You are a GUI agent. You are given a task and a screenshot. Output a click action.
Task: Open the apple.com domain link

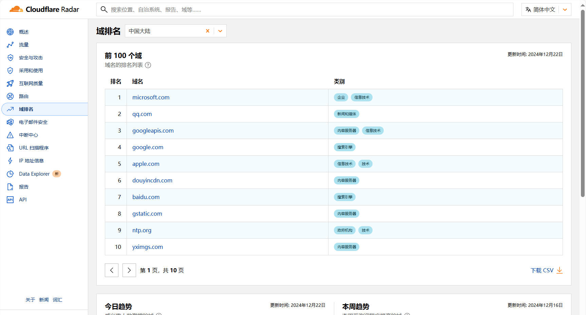tap(146, 164)
